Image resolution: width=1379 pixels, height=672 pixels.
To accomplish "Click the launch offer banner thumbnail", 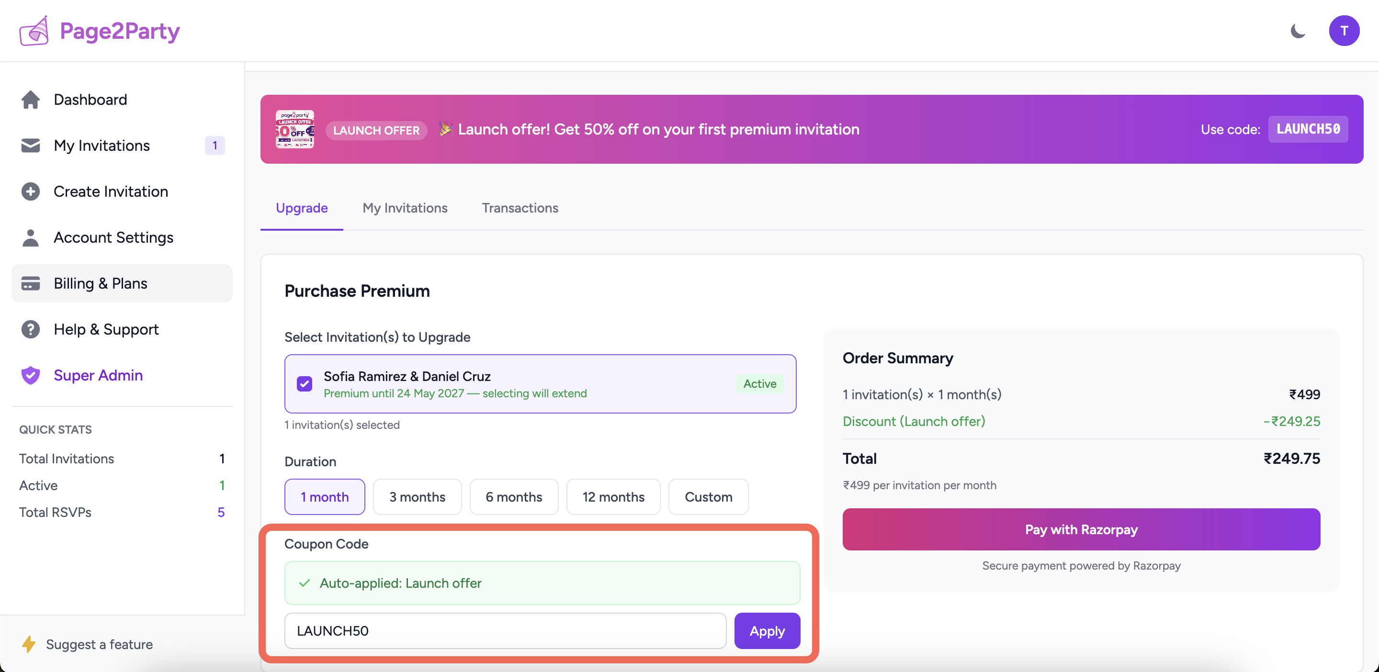I will [294, 129].
